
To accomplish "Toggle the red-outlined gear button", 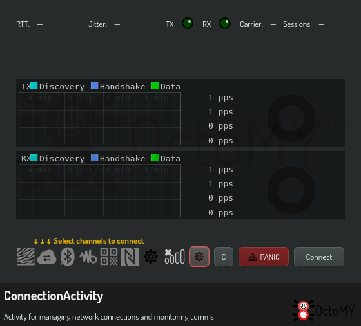I will click(x=199, y=257).
